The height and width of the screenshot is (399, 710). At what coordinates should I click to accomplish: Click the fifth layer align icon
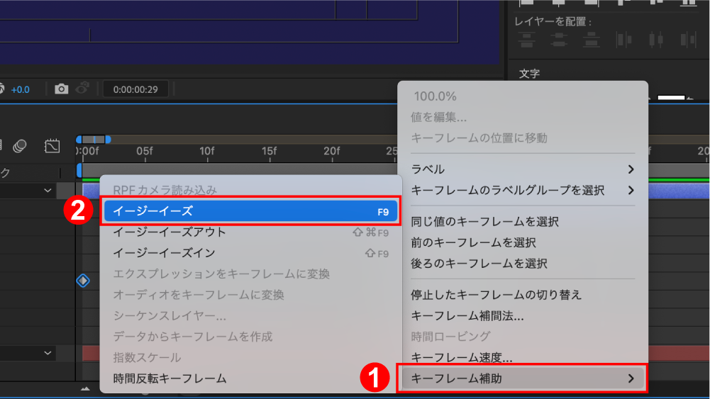(x=656, y=40)
